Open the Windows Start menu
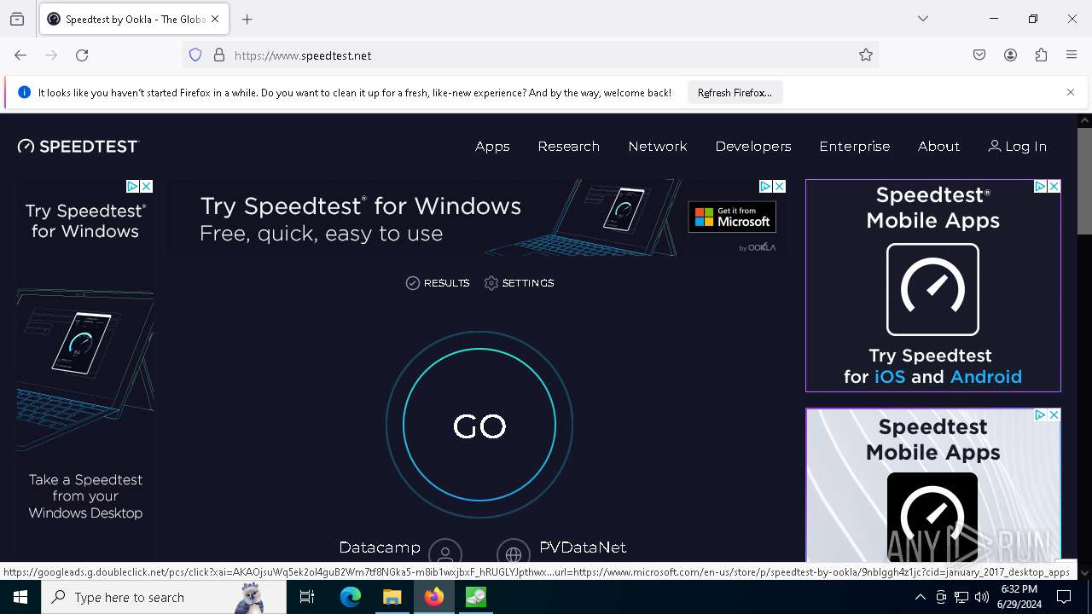Viewport: 1092px width, 614px height. click(20, 598)
